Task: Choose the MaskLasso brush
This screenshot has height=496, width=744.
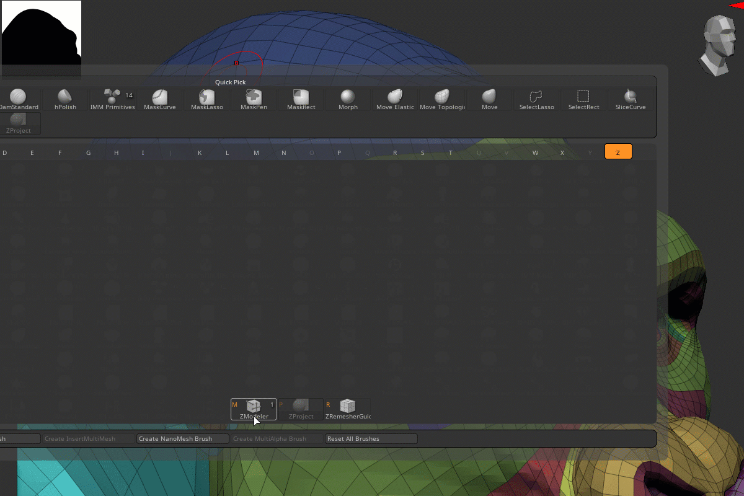Action: click(x=206, y=99)
